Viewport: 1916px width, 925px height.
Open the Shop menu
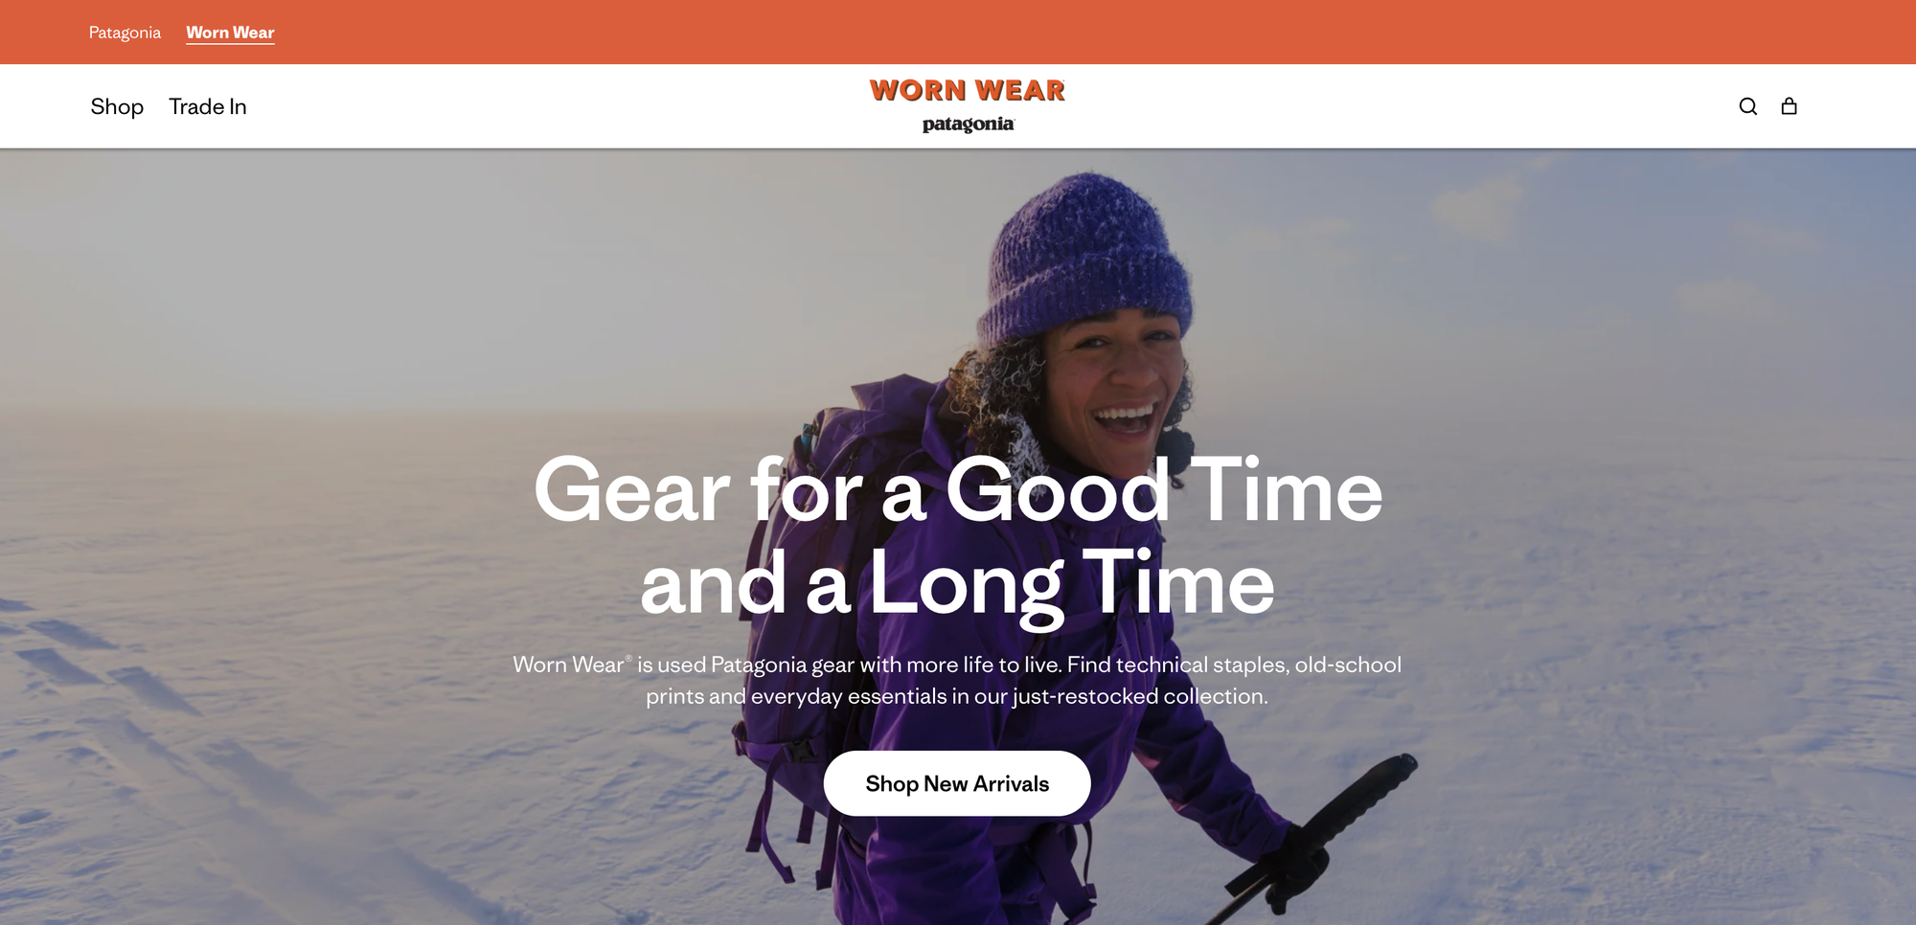(x=117, y=106)
